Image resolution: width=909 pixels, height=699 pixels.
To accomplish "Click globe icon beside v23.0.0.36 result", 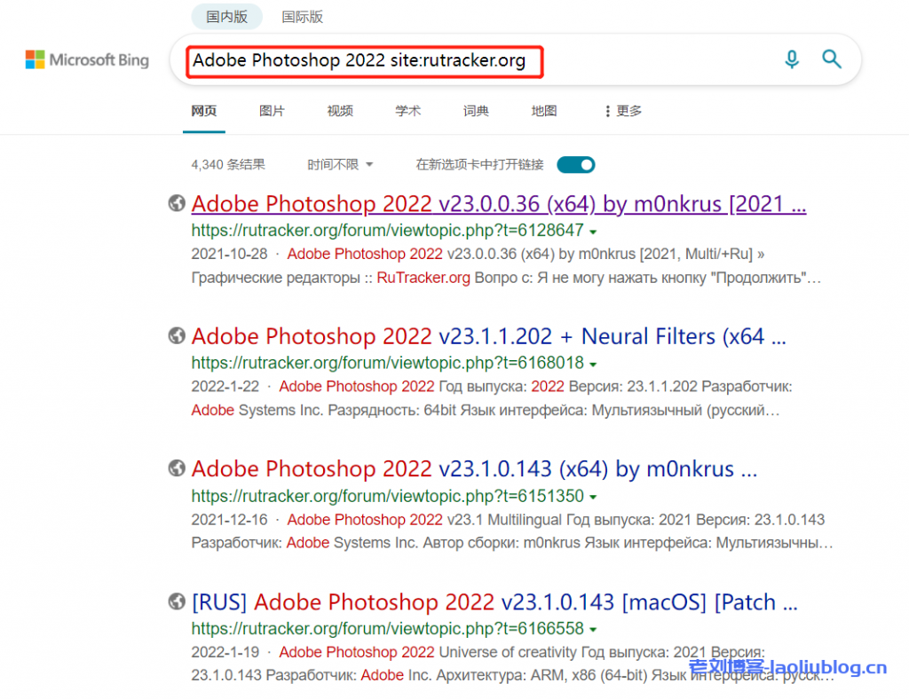I will tap(177, 203).
